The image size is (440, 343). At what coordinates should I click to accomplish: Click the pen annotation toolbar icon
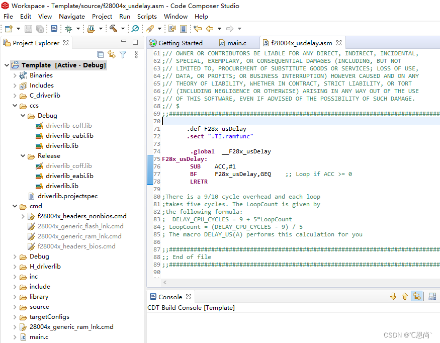(150, 29)
